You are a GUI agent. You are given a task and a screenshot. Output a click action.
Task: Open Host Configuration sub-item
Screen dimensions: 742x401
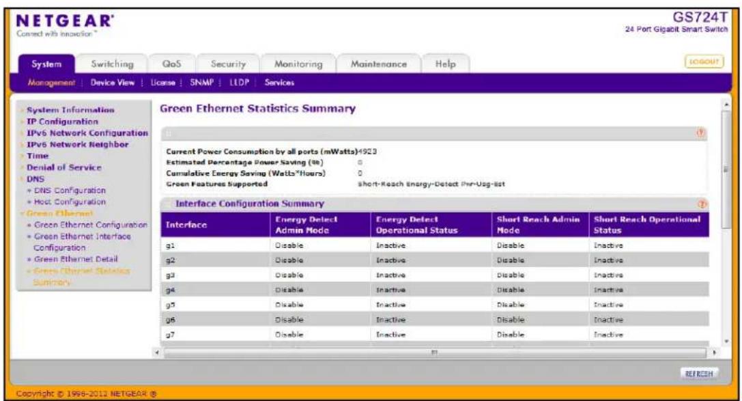[x=70, y=202]
